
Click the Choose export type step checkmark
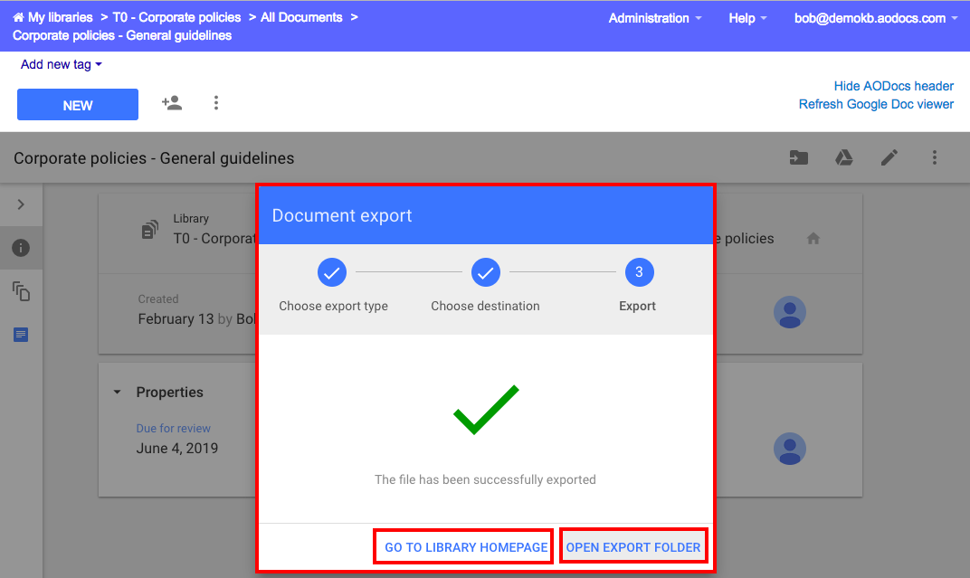tap(332, 272)
